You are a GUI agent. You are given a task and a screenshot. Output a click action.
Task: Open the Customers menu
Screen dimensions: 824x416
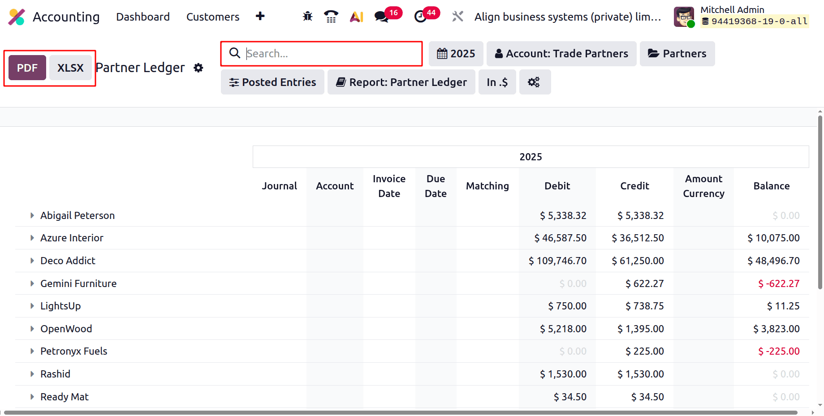tap(213, 17)
